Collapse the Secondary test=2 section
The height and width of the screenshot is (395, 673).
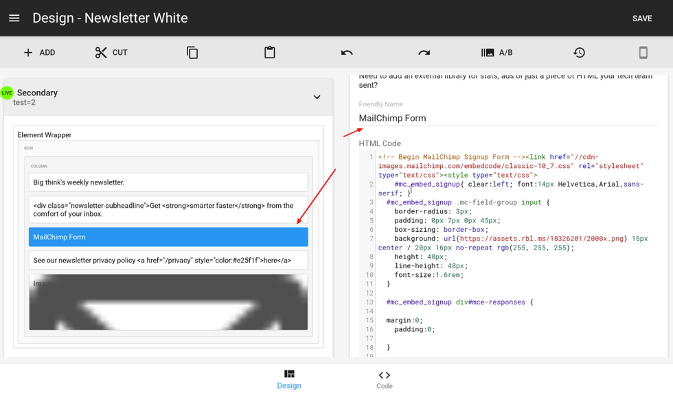pyautogui.click(x=317, y=97)
